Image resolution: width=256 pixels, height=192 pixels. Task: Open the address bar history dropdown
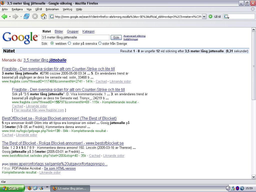[204, 16]
